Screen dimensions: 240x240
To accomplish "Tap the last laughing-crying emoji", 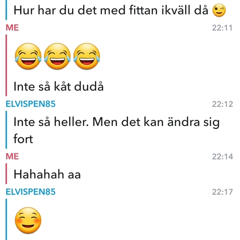I will pyautogui.click(x=86, y=56).
